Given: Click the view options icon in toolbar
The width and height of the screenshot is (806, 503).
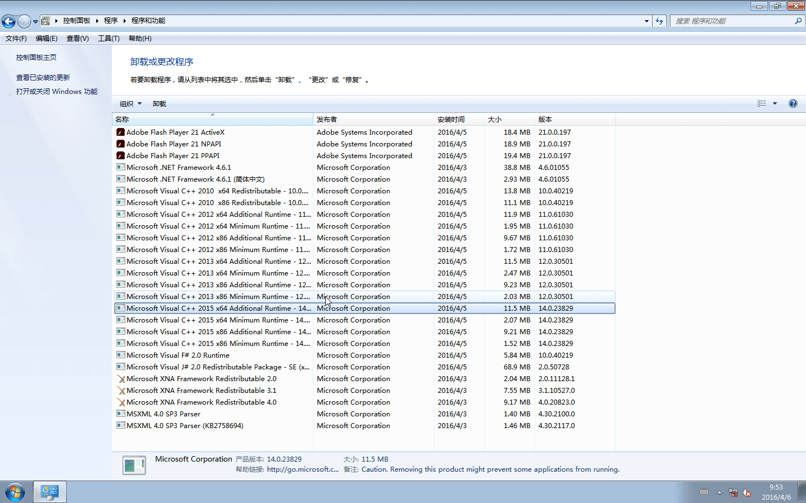Looking at the screenshot, I should [761, 103].
